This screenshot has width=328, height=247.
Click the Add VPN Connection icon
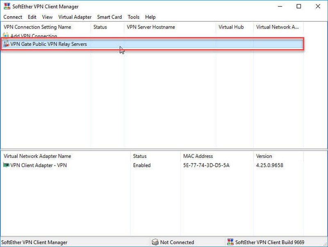(6, 36)
